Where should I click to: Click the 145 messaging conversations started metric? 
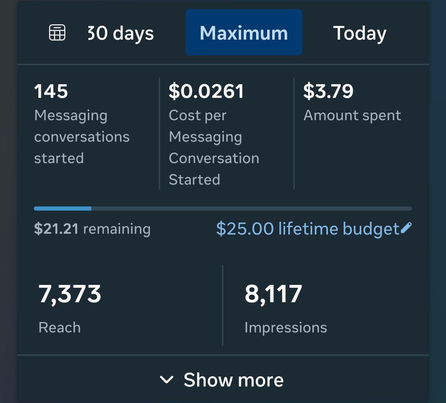(x=51, y=91)
